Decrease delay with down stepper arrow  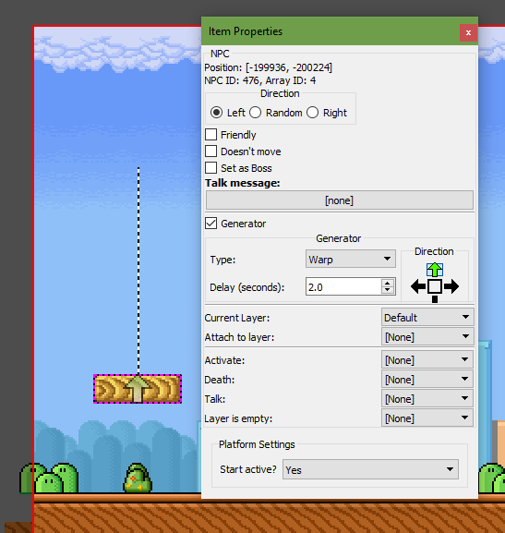pyautogui.click(x=388, y=291)
